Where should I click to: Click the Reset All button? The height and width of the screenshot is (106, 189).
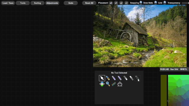[x=89, y=3]
